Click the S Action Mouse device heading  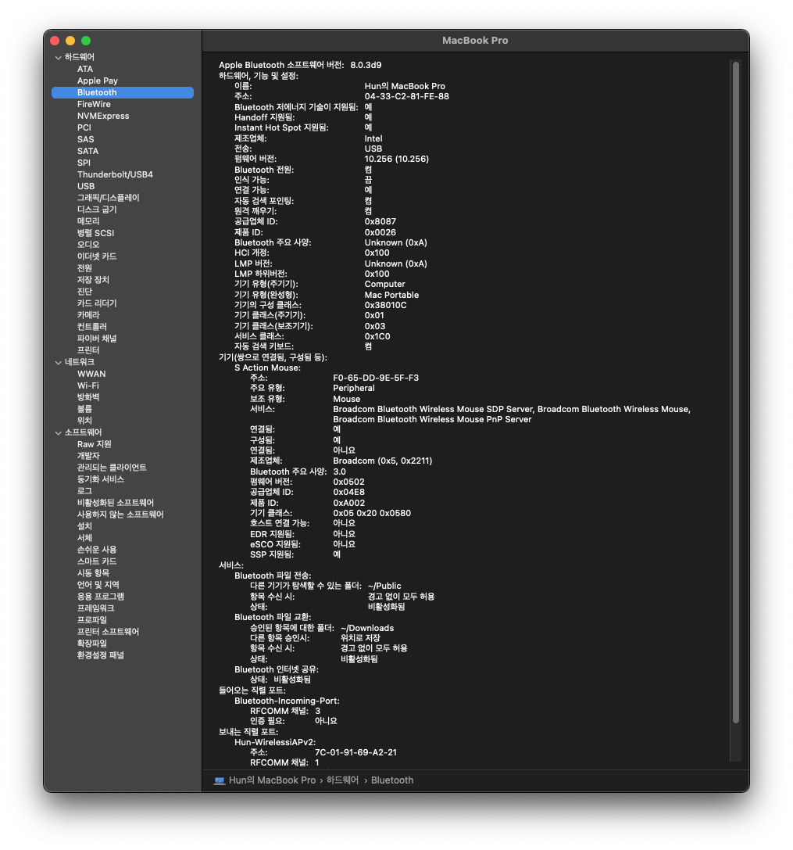pyautogui.click(x=267, y=368)
